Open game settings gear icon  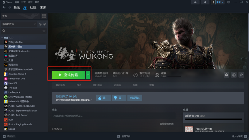click(x=227, y=75)
